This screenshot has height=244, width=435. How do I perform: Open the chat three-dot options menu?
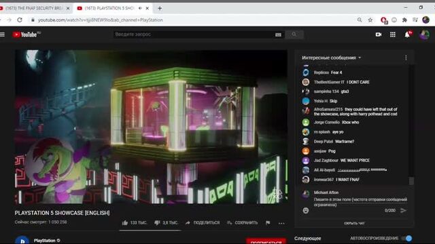click(x=406, y=58)
